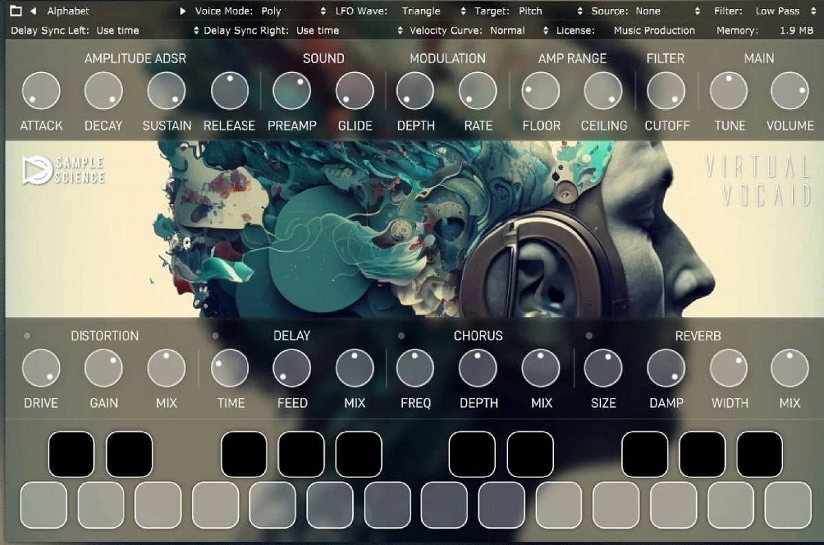Screen dimensions: 824x545
Task: Click the Amp Range Floor knob
Action: [541, 91]
